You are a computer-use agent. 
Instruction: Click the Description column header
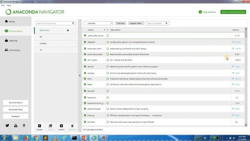point(116,30)
